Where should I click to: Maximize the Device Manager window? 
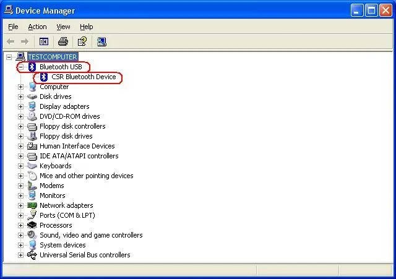click(371, 11)
